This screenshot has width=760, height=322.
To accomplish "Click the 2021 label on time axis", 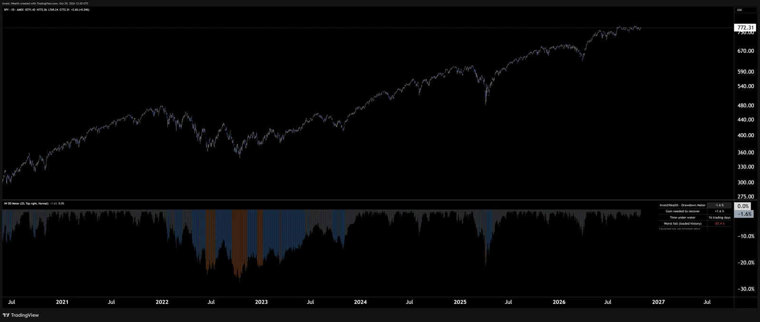I will coord(62,302).
